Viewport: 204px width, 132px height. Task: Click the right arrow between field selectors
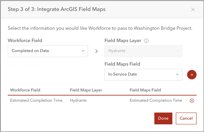[x=97, y=51]
